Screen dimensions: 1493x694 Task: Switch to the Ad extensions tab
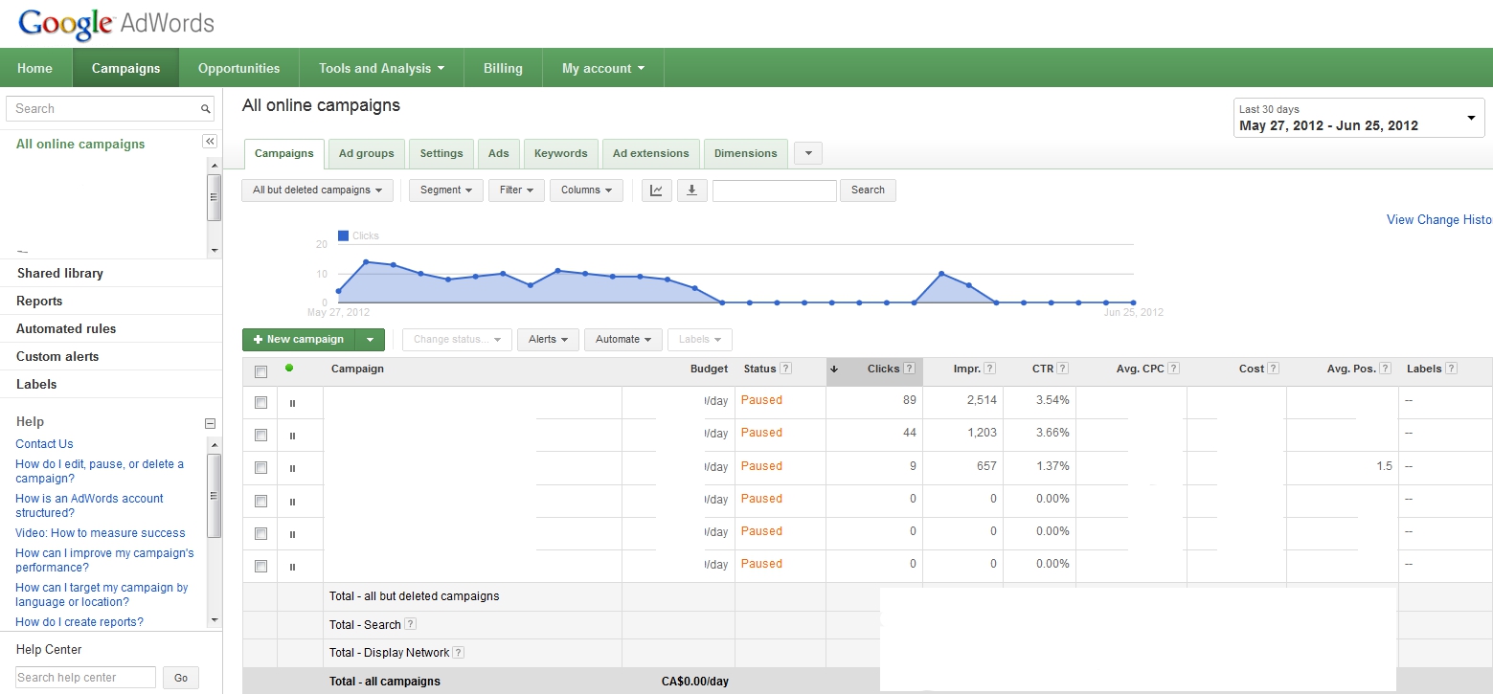pos(651,154)
